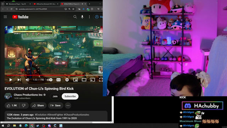This screenshot has height=128, width=227.
Task: Expand the video description box
Action: click(x=56, y=116)
